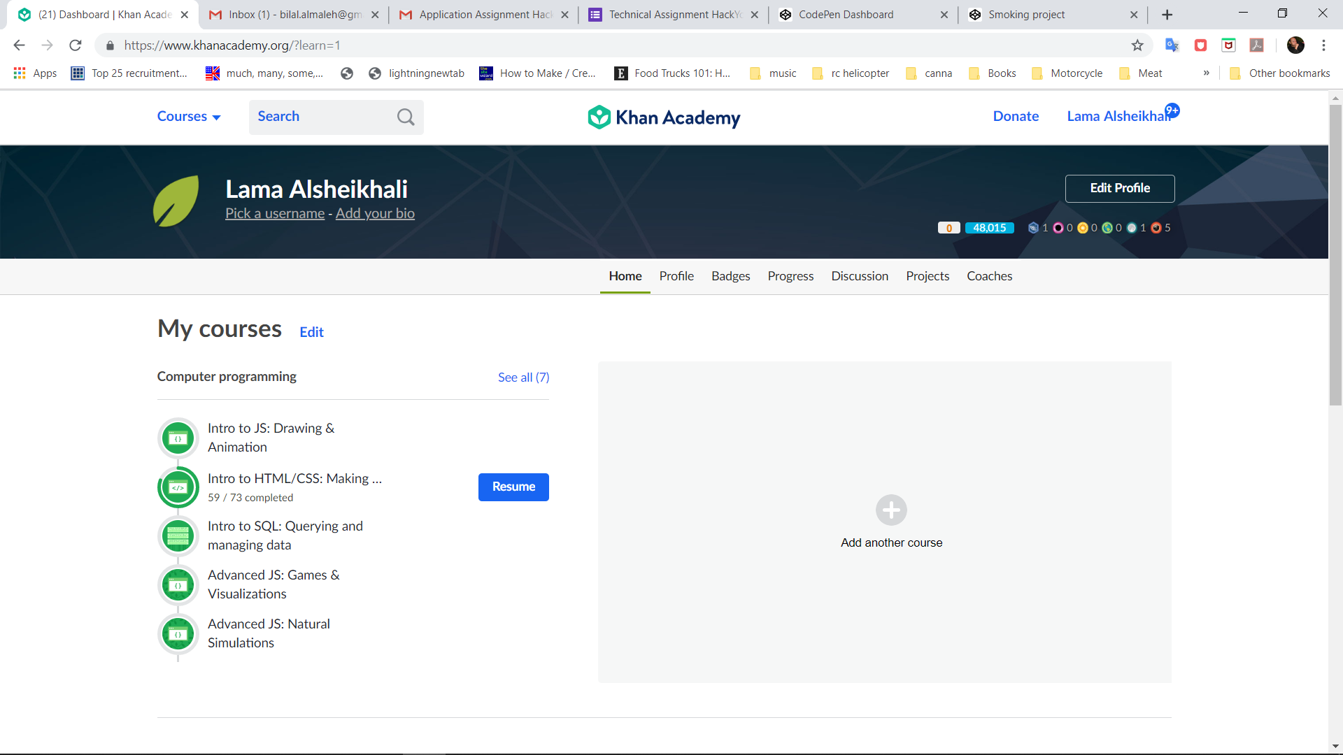Open the rc helicopter bookmarks folder
The height and width of the screenshot is (755, 1343).
pos(851,73)
